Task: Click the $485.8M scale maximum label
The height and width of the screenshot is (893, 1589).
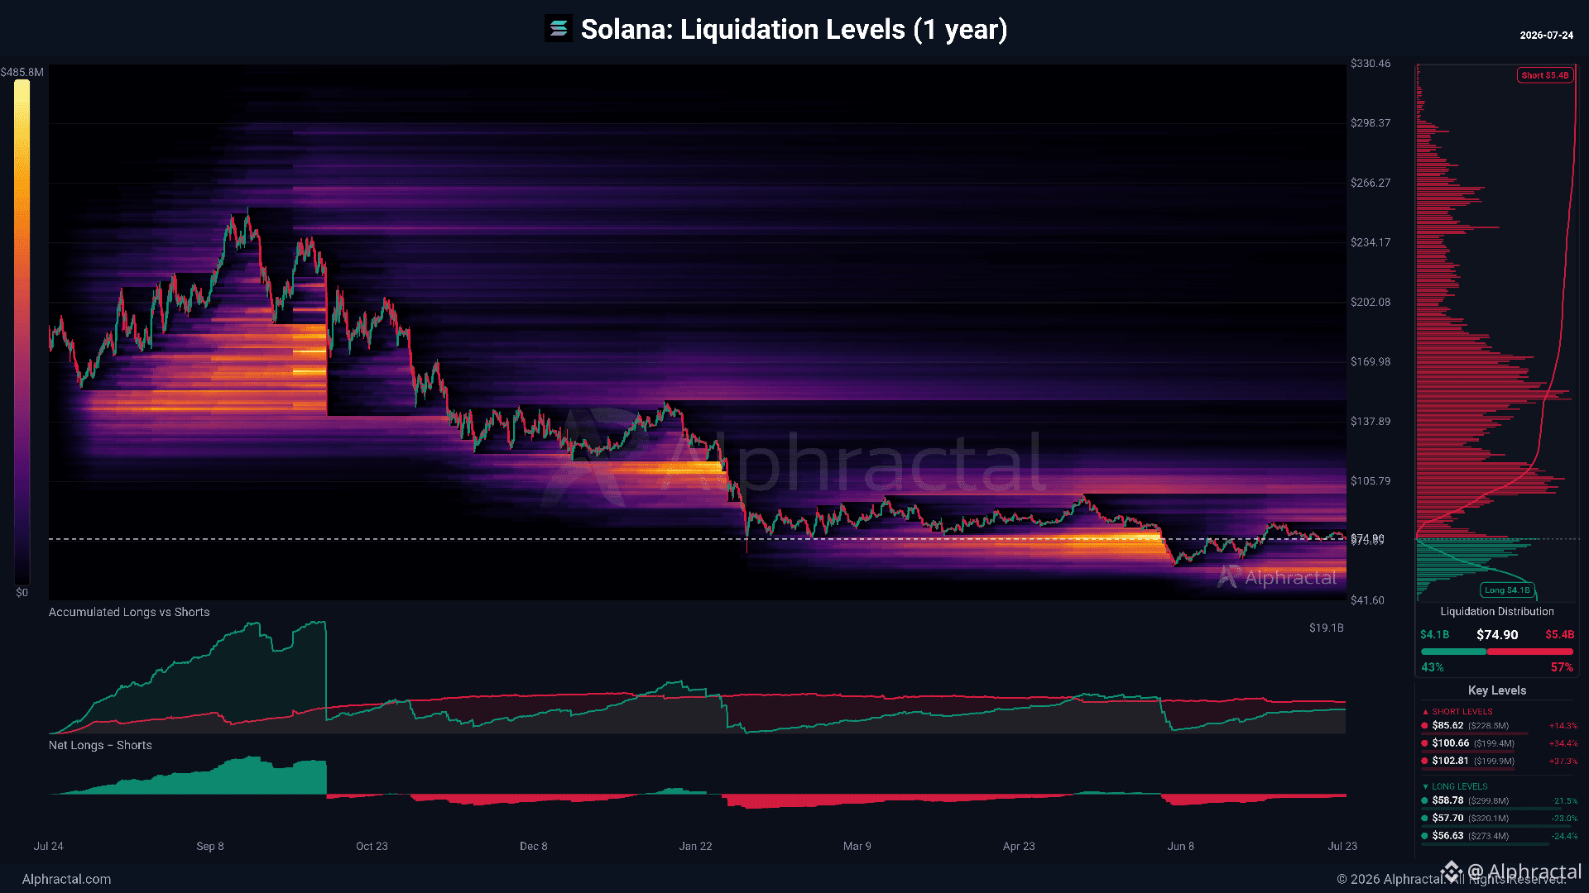Action: coord(22,72)
